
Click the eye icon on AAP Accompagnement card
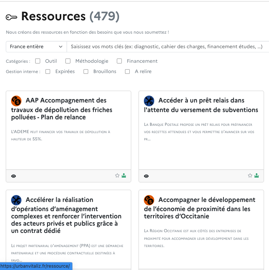[14, 176]
